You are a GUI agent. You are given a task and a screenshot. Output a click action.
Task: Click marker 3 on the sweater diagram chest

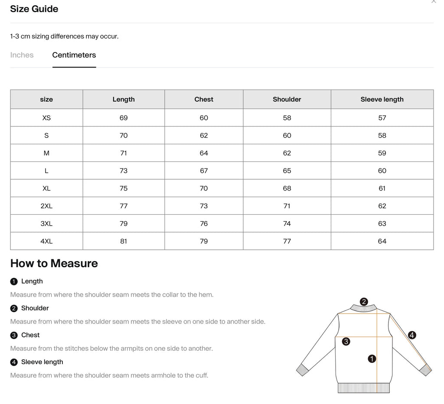pos(346,342)
